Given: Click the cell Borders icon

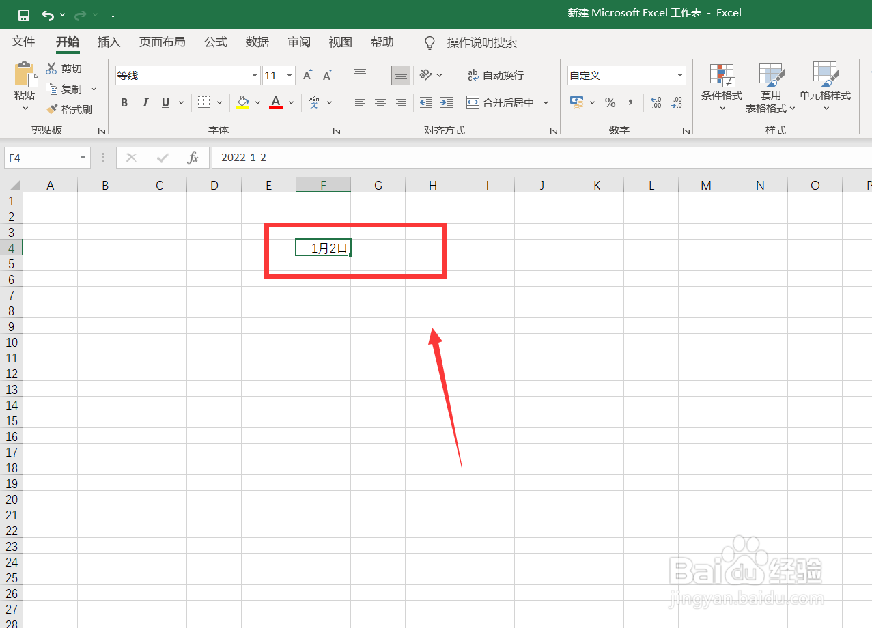Looking at the screenshot, I should click(203, 102).
